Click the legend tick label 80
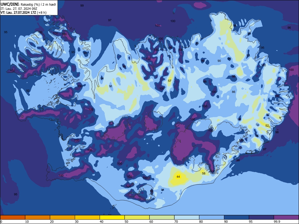The width and height of the screenshot is (299, 224). click(201, 222)
